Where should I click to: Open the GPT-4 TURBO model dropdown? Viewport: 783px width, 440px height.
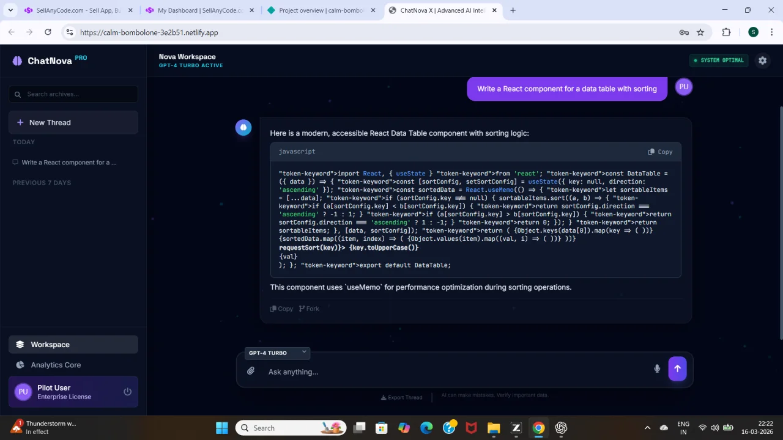[277, 353]
